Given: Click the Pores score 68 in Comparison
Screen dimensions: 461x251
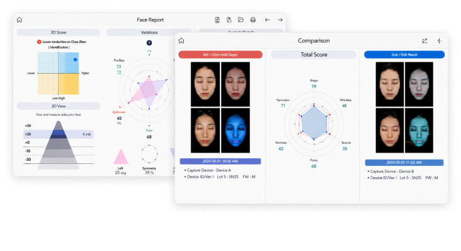Looking at the screenshot, I should (x=314, y=166).
